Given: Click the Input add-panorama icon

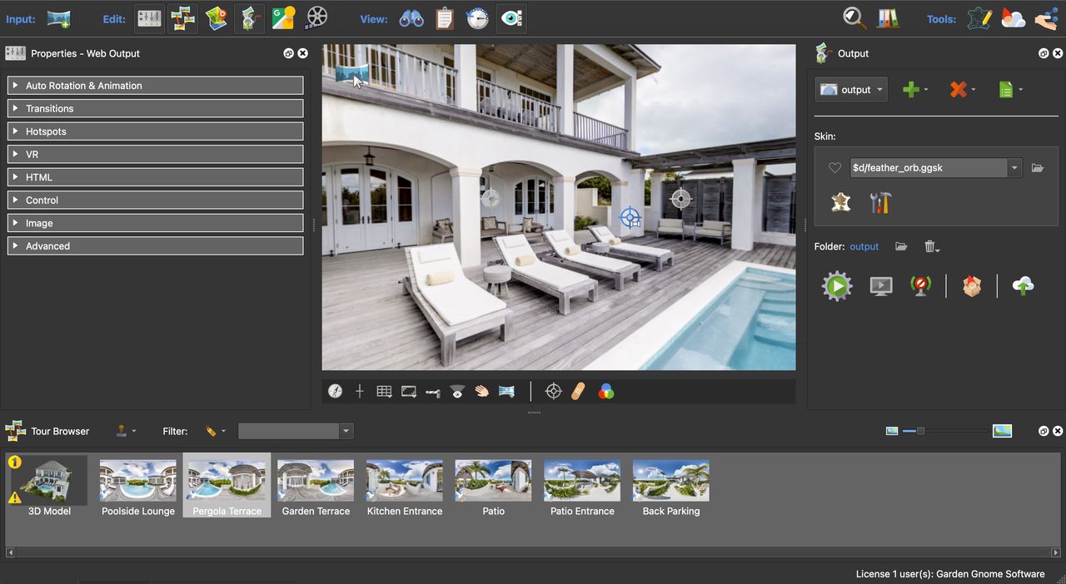Looking at the screenshot, I should (58, 18).
